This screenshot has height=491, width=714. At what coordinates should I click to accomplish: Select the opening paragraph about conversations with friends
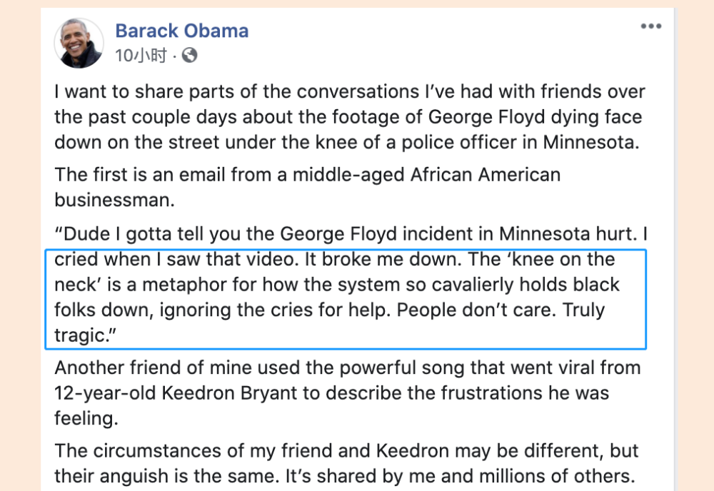pyautogui.click(x=350, y=117)
